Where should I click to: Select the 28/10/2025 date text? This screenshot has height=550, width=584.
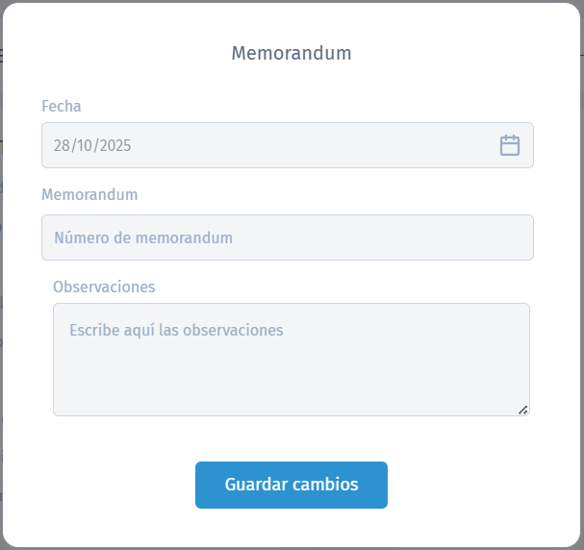92,146
